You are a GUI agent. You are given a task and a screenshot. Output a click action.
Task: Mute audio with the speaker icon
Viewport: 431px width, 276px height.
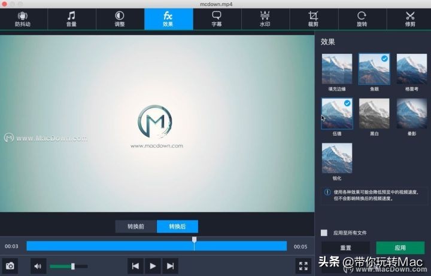click(x=38, y=266)
